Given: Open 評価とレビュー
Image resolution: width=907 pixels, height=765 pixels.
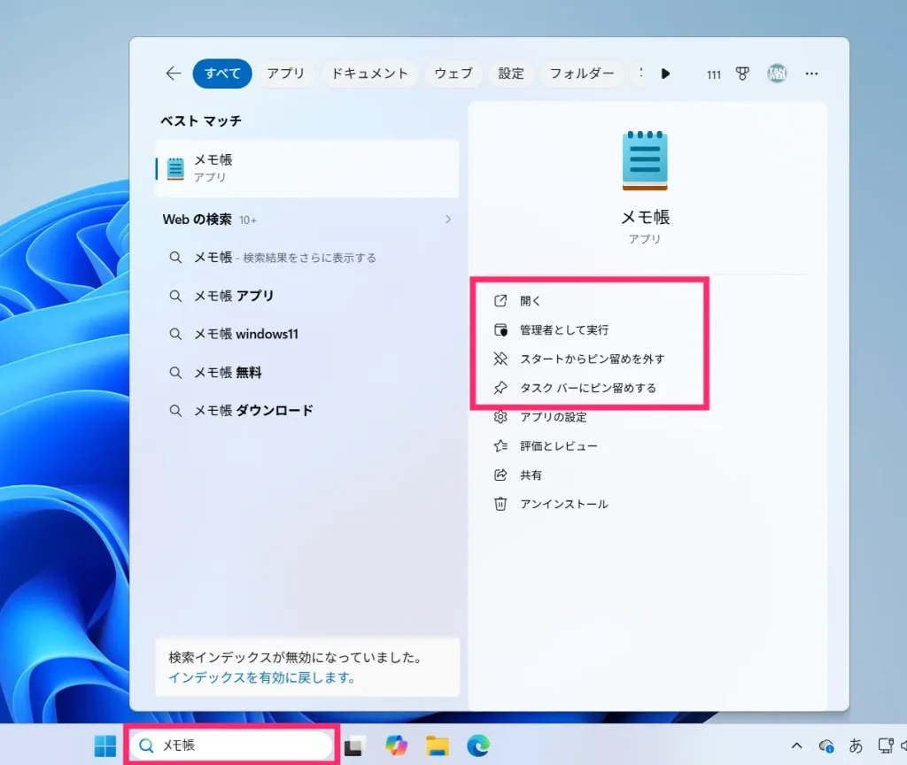Looking at the screenshot, I should 559,446.
